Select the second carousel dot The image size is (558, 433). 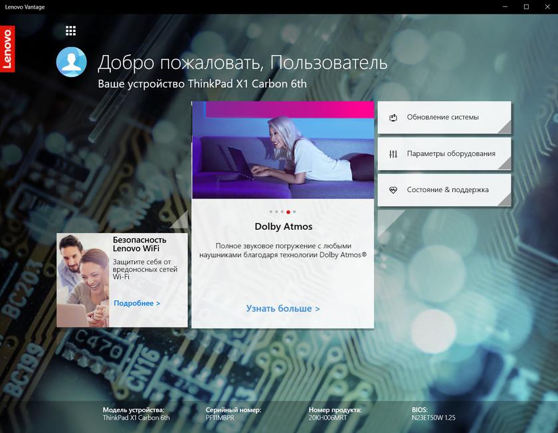click(277, 212)
